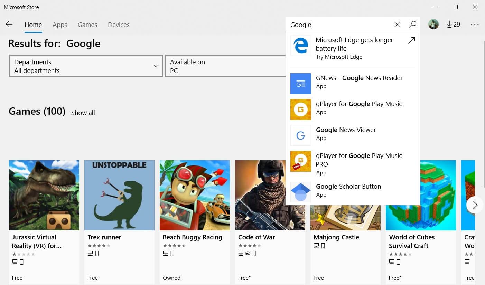Switch to the Games tab
The height and width of the screenshot is (285, 485).
click(x=87, y=25)
